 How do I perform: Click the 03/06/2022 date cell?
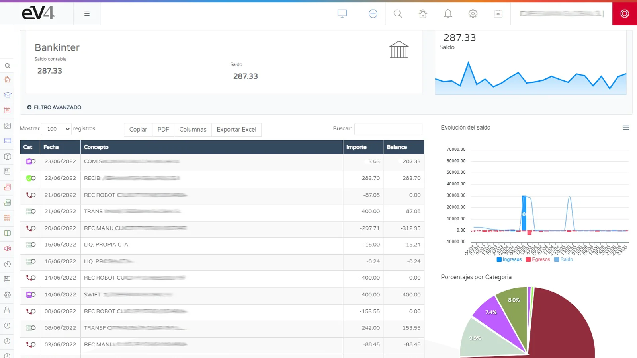point(60,344)
